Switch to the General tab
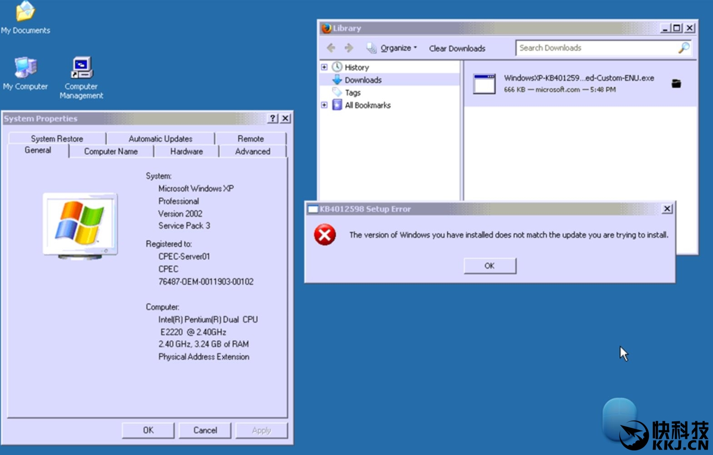 coord(38,150)
